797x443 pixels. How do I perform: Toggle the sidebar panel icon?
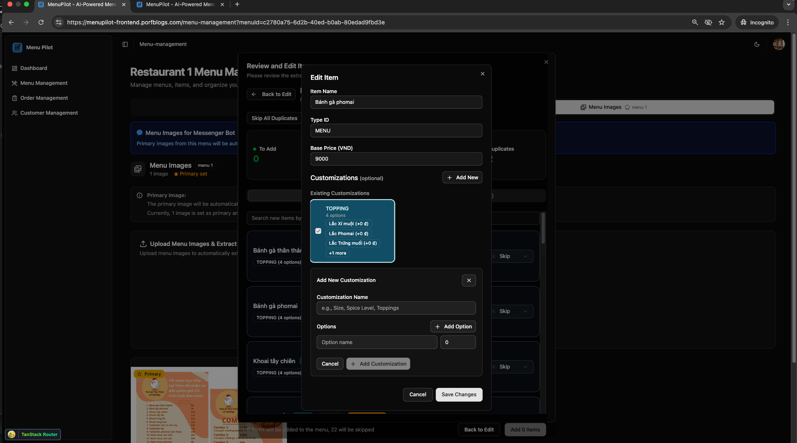pos(125,44)
